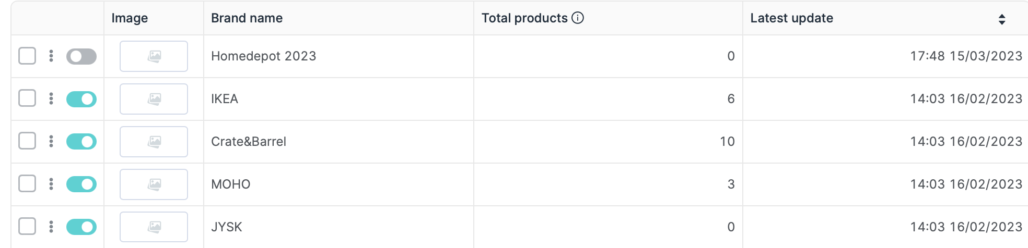Click the JYSK image thumbnail placeholder

tap(154, 227)
